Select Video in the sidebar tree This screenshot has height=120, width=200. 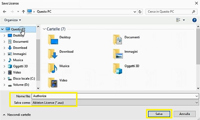pyautogui.click(x=14, y=72)
